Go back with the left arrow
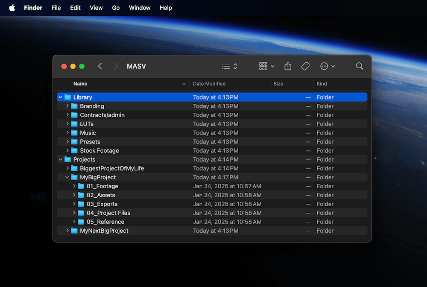The image size is (427, 287). 100,66
